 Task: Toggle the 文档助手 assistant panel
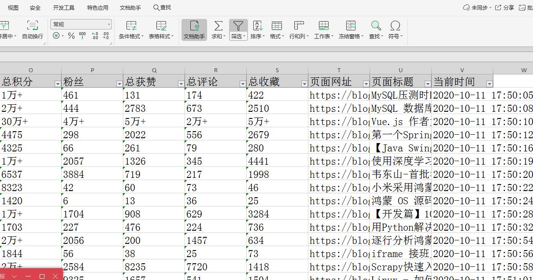pos(194,30)
